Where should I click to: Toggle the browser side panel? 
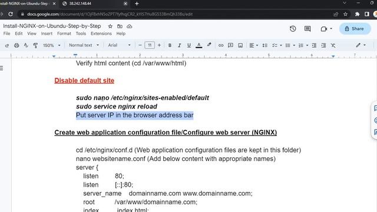coord(366,14)
